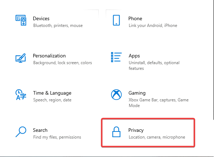Click "Location, camera, microphone" description

157,137
